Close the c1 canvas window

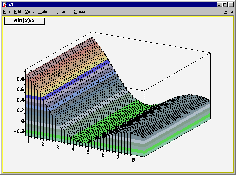tap(231, 5)
